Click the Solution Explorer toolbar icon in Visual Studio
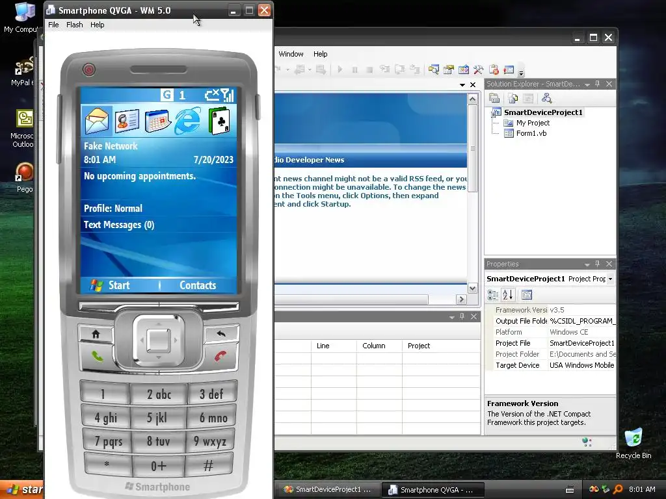This screenshot has width=666, height=499. (x=433, y=70)
